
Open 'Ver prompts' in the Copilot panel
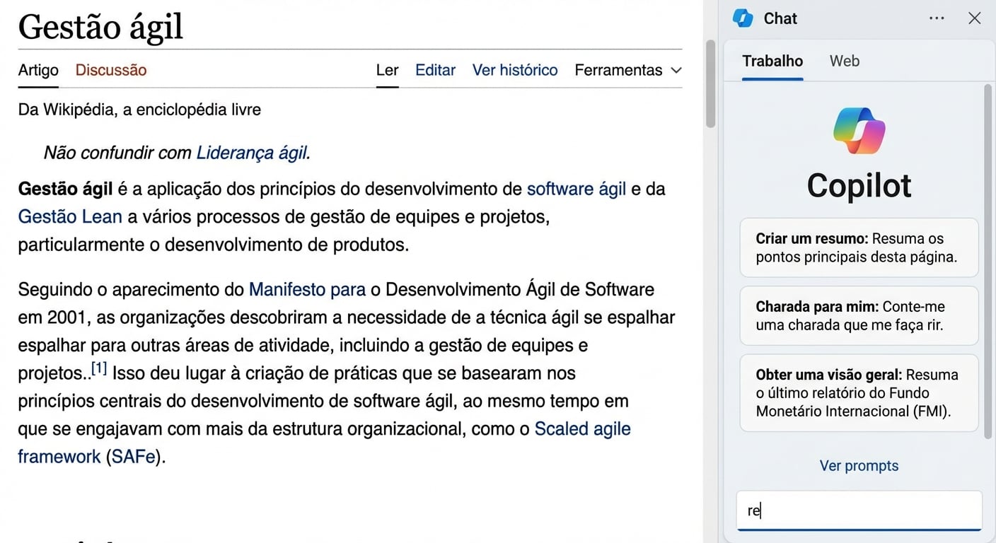tap(859, 465)
